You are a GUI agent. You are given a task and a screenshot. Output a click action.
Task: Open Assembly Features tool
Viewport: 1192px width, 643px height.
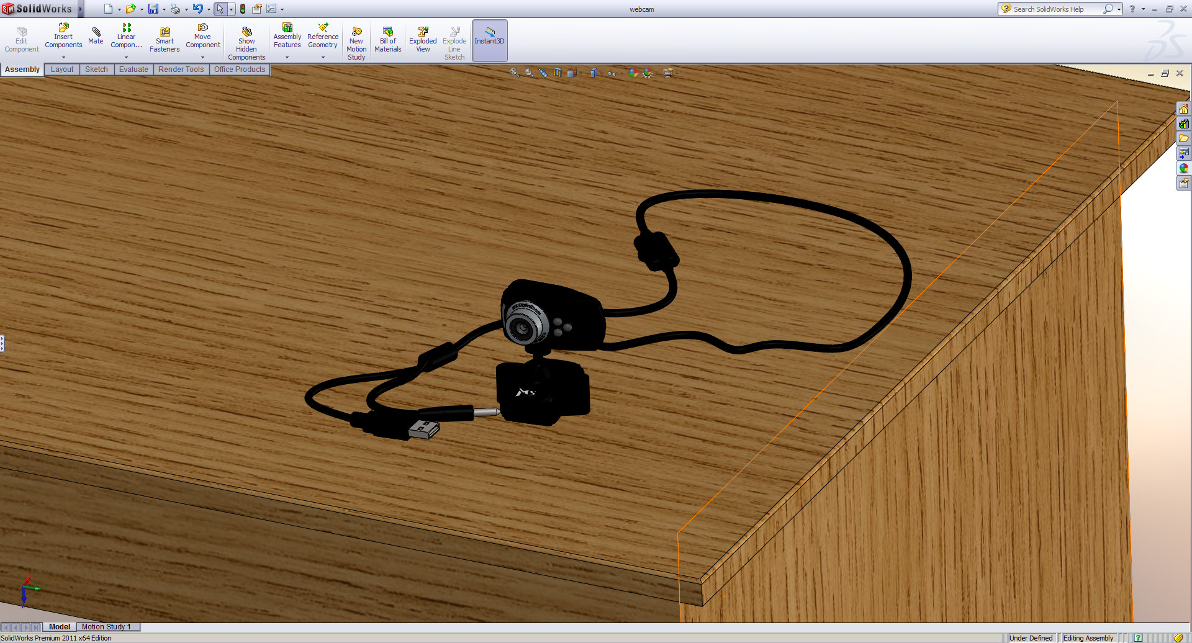click(x=287, y=36)
